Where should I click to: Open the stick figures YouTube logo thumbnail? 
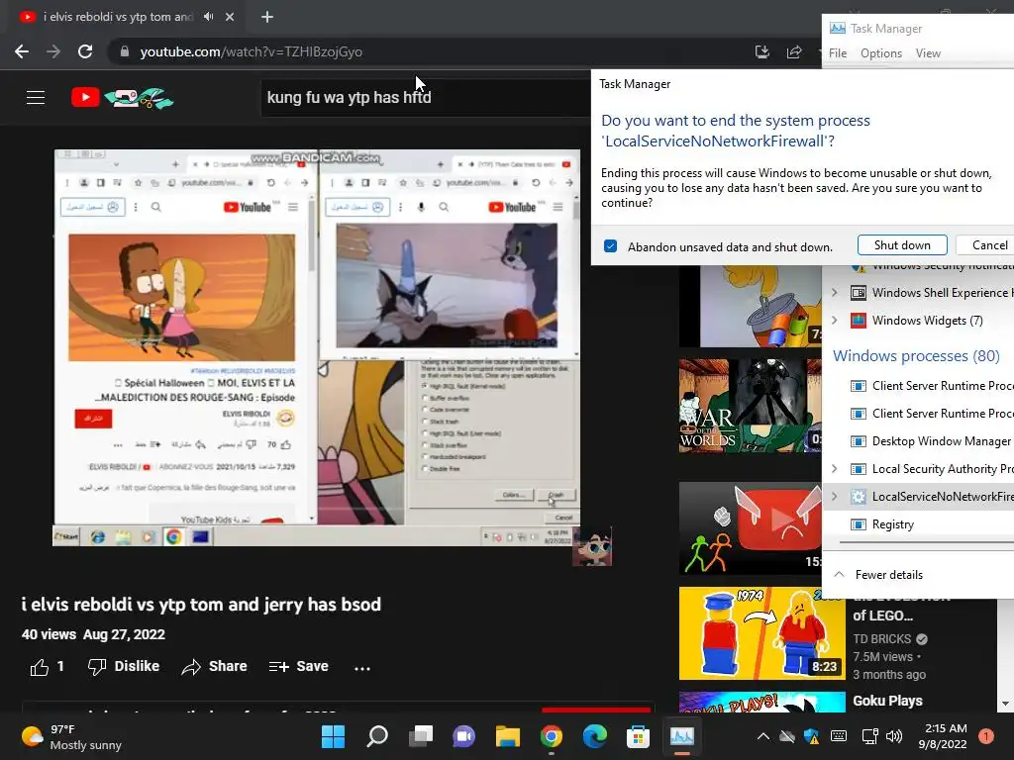point(751,528)
